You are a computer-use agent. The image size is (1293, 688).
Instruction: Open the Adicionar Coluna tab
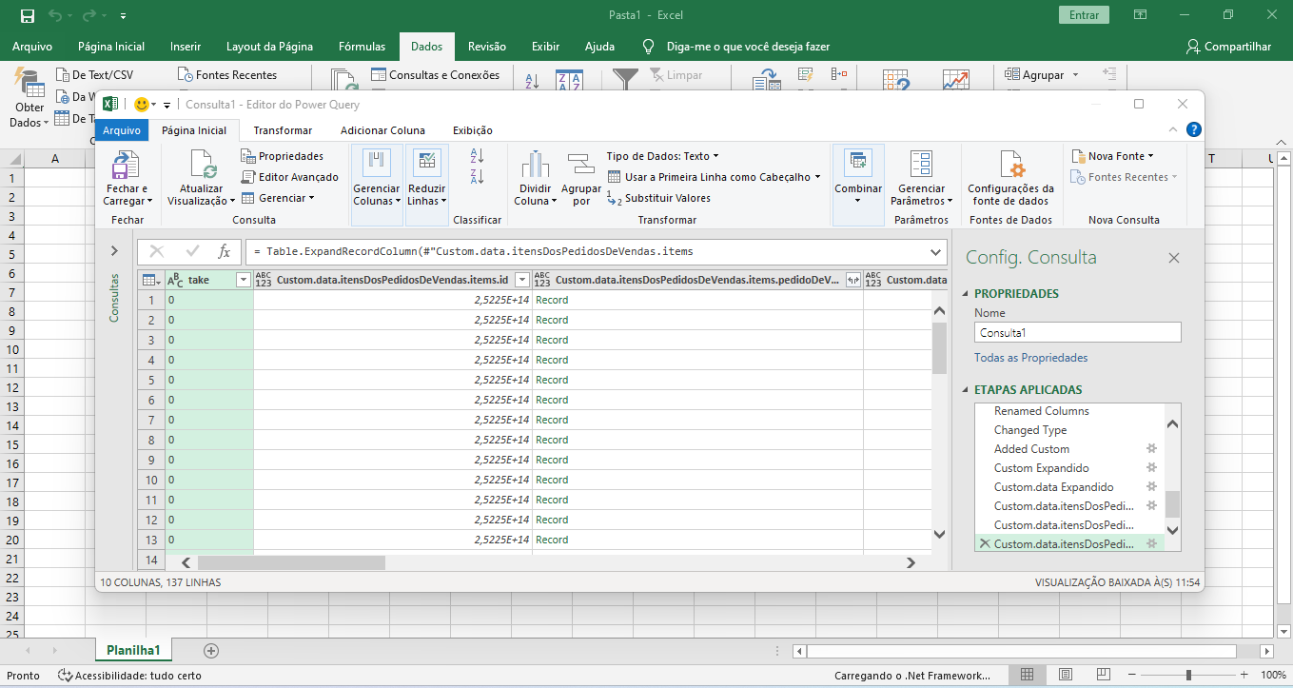click(382, 130)
